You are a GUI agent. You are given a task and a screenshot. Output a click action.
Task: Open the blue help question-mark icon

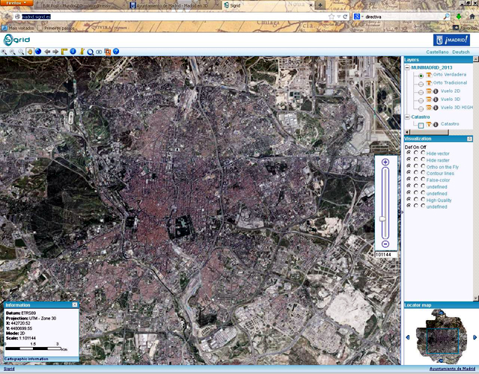pos(116,52)
